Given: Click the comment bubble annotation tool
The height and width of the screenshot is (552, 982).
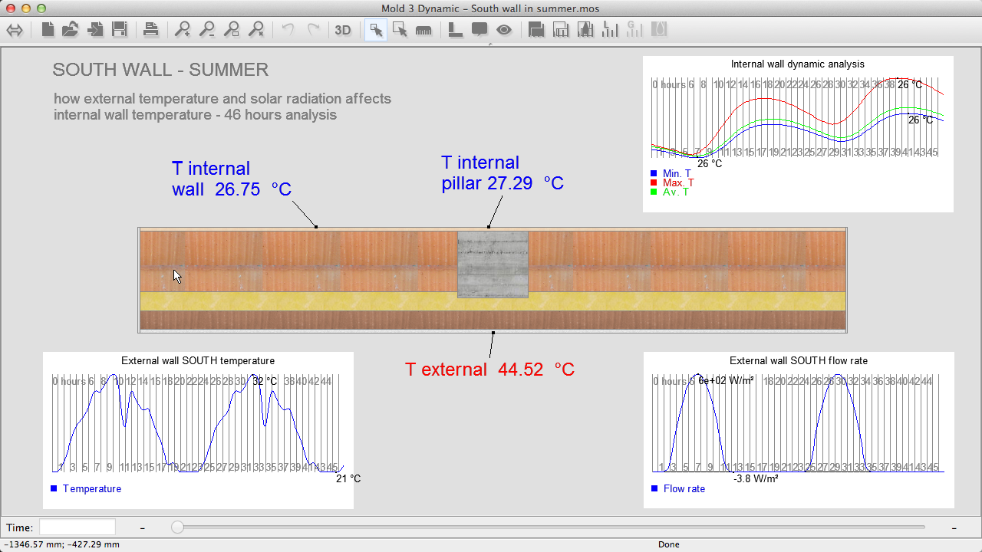Looking at the screenshot, I should (479, 30).
